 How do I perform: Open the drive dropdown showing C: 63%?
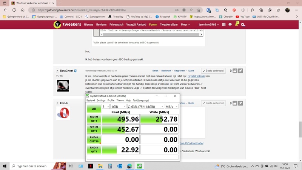(145, 107)
